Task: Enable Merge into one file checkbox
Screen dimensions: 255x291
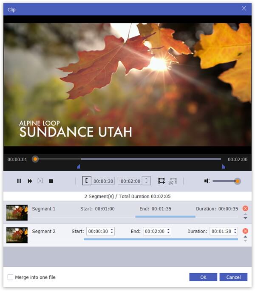Action: [x=10, y=277]
